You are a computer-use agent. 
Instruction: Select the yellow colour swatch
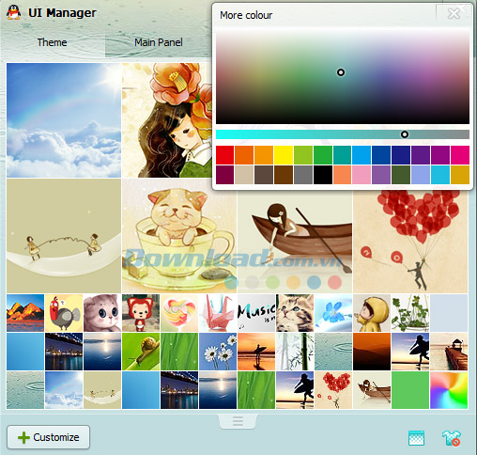[x=284, y=155]
